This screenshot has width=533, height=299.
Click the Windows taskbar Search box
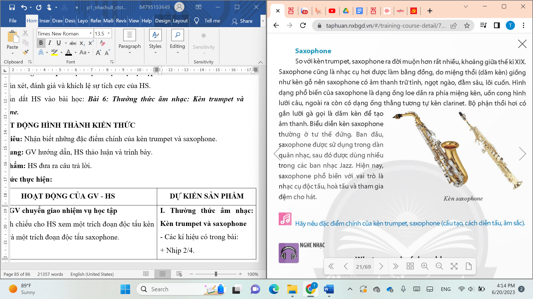pyautogui.click(x=181, y=289)
